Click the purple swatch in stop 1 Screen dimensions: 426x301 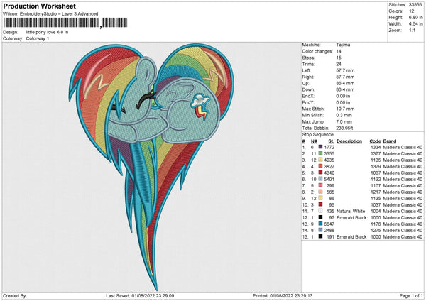(x=321, y=146)
